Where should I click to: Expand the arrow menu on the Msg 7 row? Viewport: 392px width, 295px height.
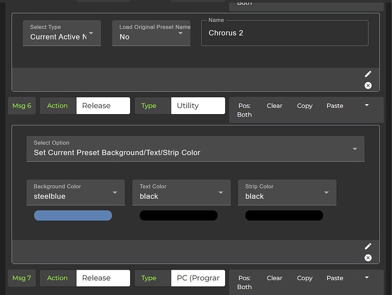[x=367, y=277]
